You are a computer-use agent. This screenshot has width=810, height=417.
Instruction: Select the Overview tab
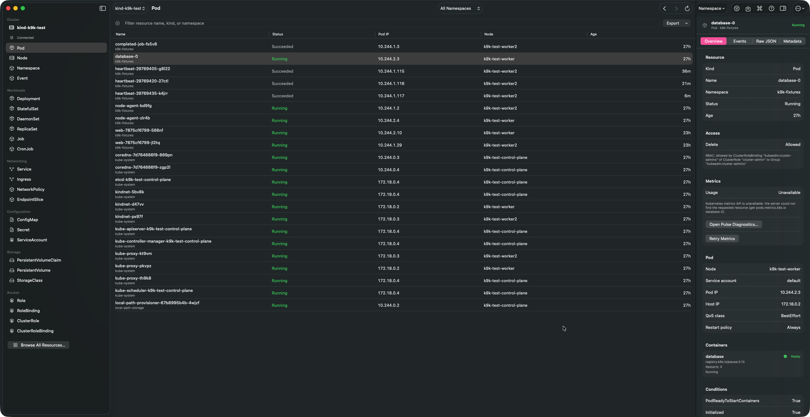click(x=713, y=41)
